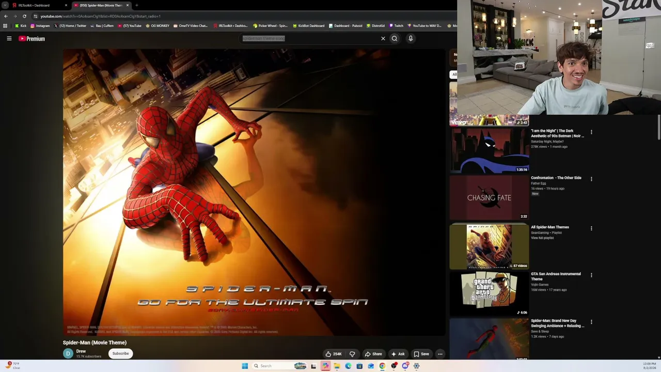Start voice search with the microphone
661x372 pixels.
coord(411,38)
